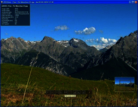Advance to the next image
Viewport: 138px width, 107px height.
(57, 92)
